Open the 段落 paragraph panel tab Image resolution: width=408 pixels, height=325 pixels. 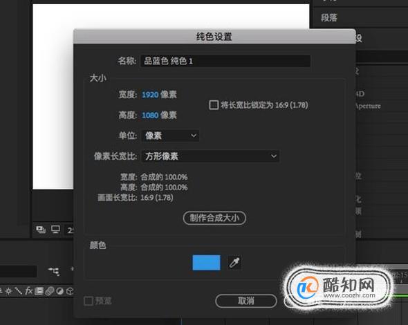[329, 18]
